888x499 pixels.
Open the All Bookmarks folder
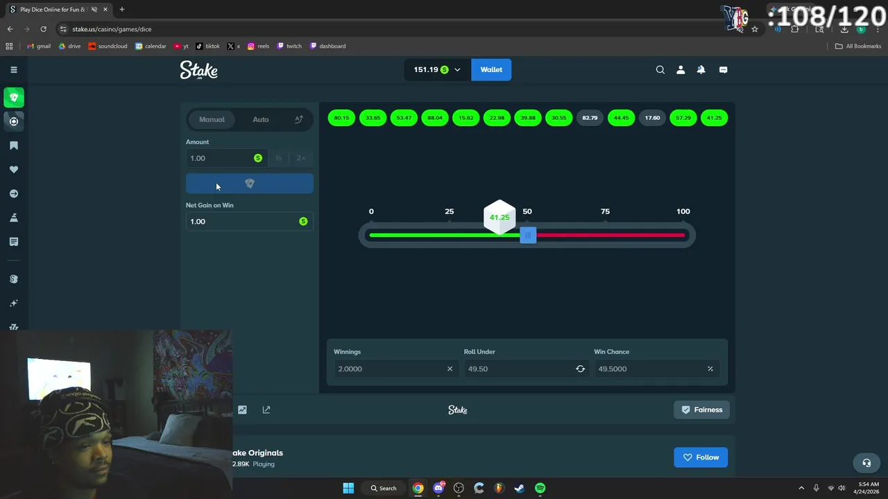pos(858,46)
